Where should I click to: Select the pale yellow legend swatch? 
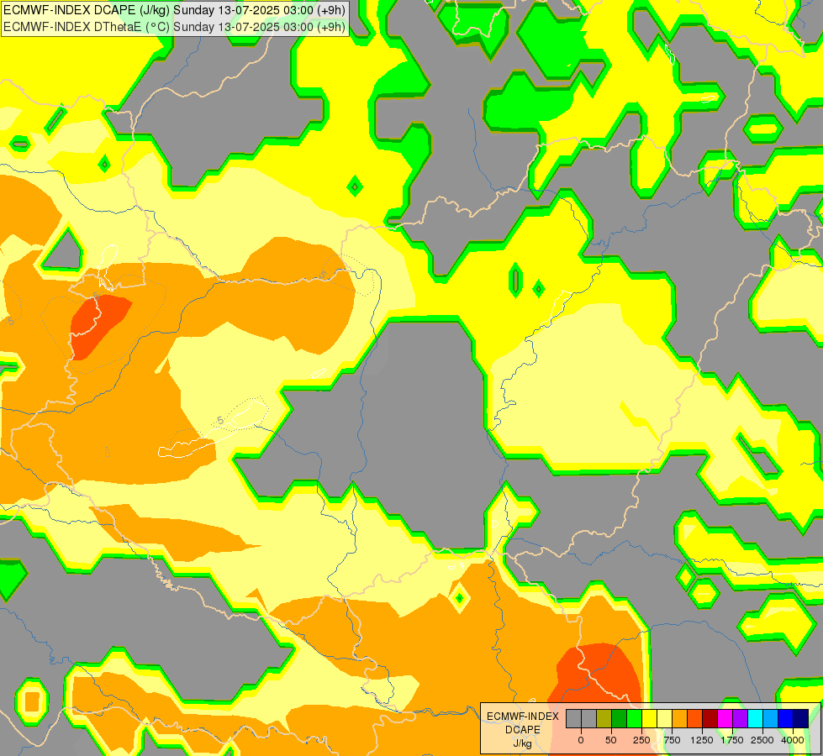pyautogui.click(x=664, y=719)
